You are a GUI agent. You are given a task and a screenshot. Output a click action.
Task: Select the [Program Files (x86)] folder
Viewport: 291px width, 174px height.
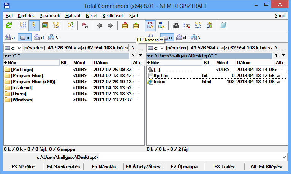74,82
